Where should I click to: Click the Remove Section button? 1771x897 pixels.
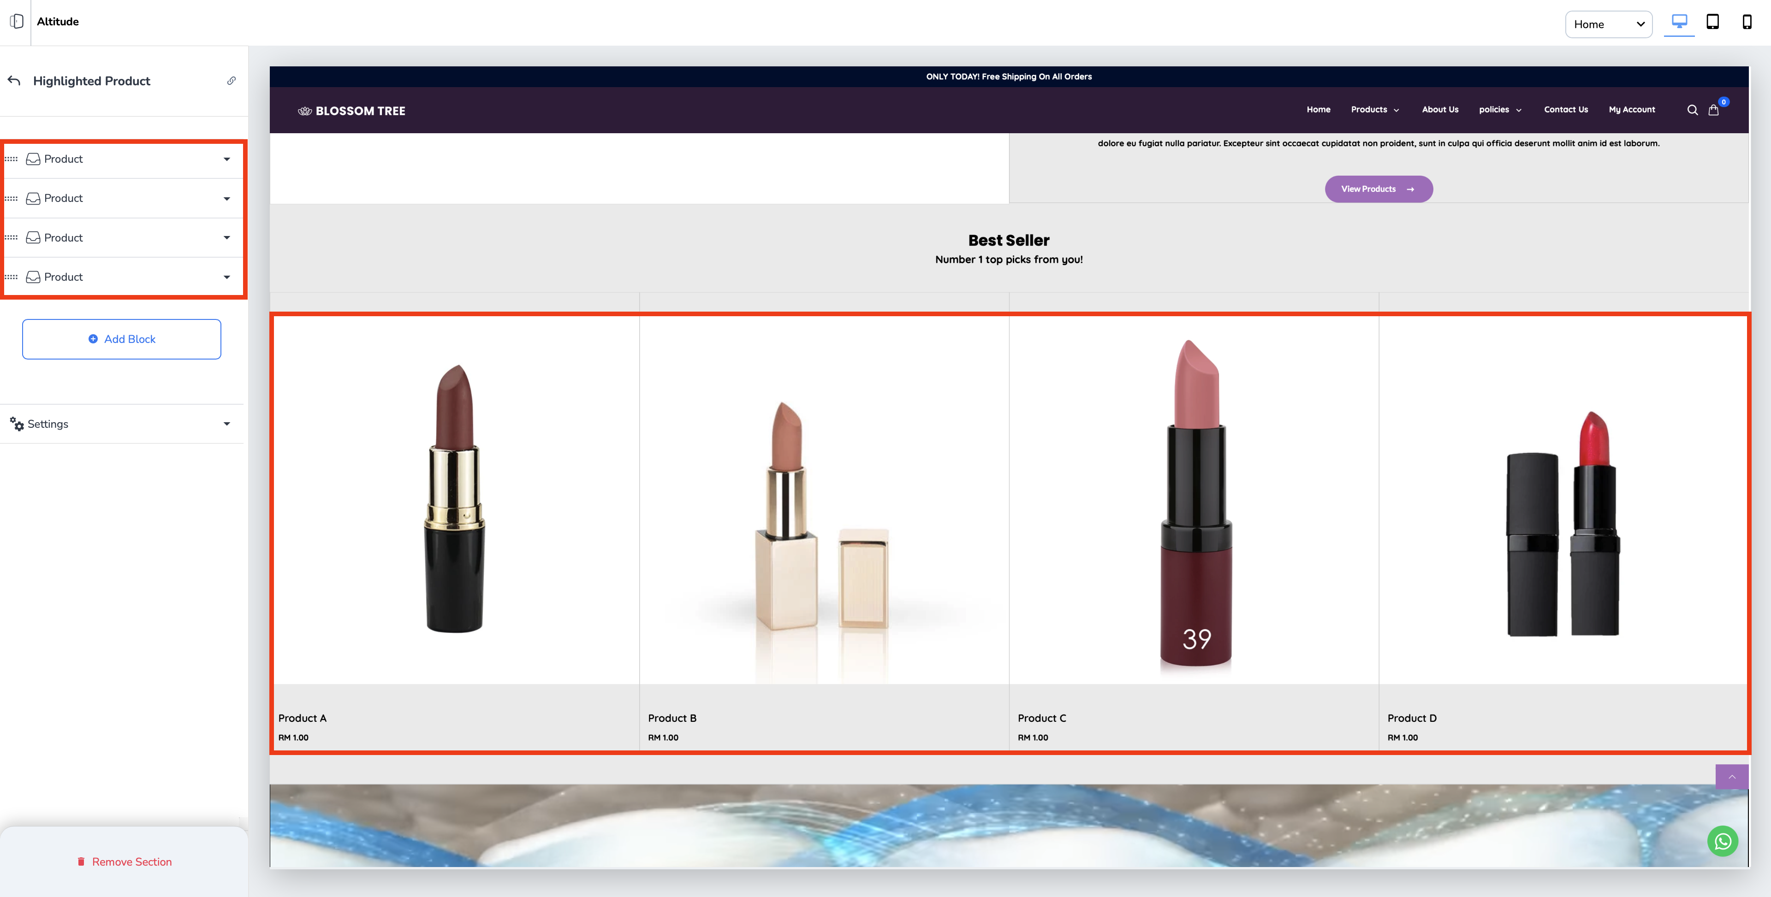click(125, 862)
